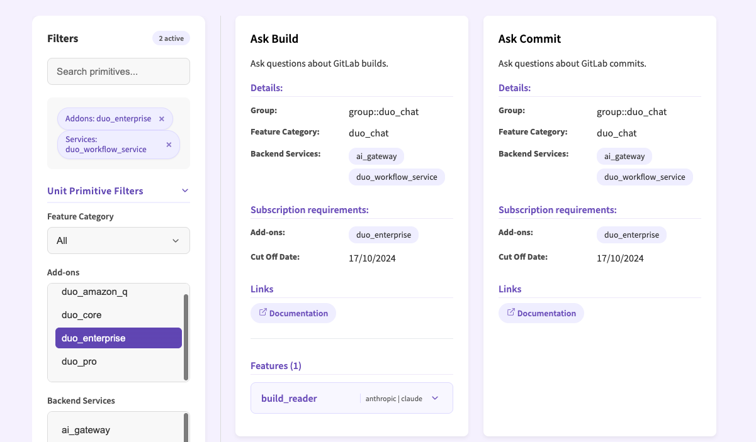Remove the Services: duo_workflow_service filter chip
756x442 pixels.
(168, 144)
